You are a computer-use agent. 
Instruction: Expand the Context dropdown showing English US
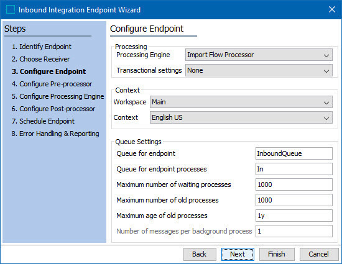click(241, 117)
